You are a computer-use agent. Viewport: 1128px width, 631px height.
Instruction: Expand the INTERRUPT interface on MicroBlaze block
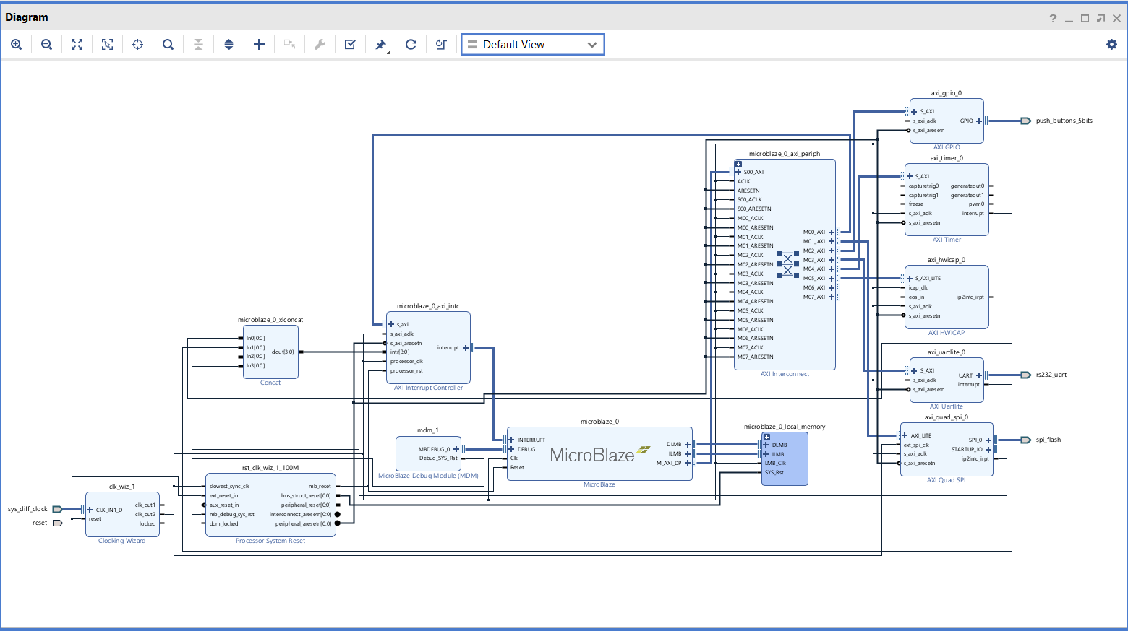(512, 440)
